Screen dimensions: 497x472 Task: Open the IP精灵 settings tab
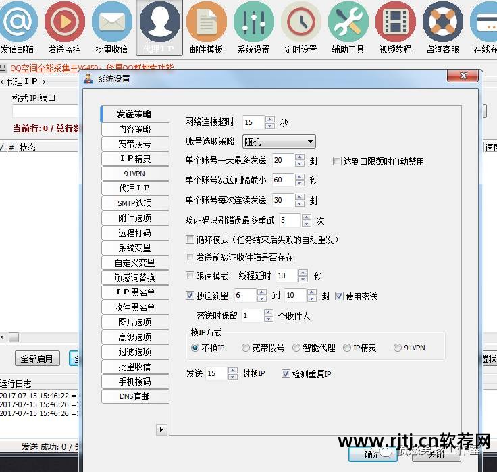tap(135, 159)
